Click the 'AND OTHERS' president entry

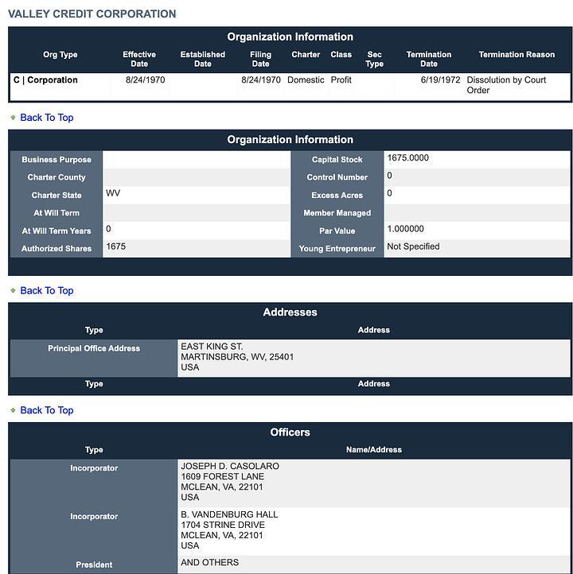pyautogui.click(x=209, y=563)
